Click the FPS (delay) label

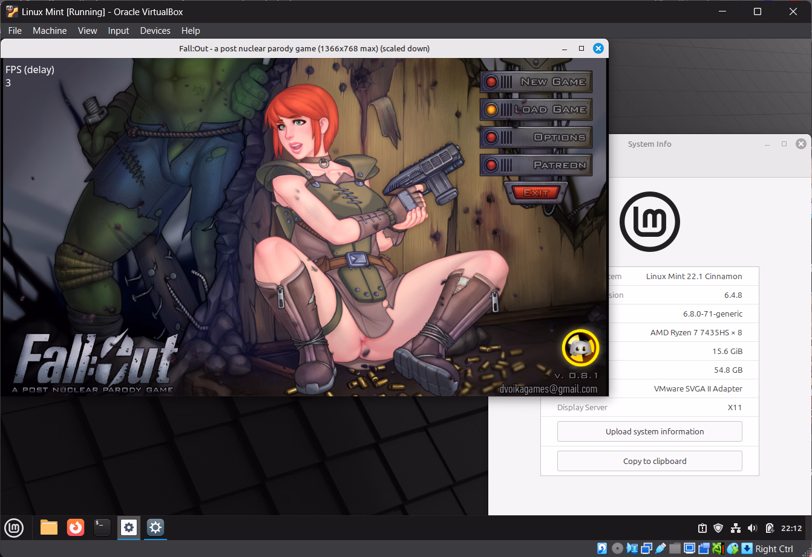[x=30, y=69]
